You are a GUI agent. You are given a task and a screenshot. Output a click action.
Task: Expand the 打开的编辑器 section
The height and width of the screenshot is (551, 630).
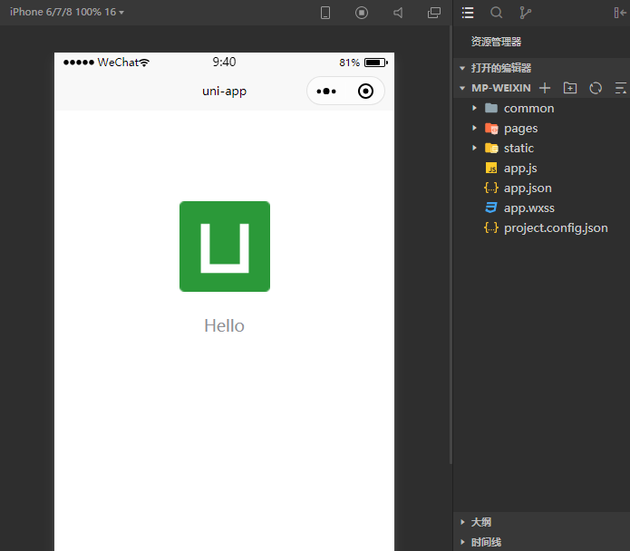(x=541, y=68)
